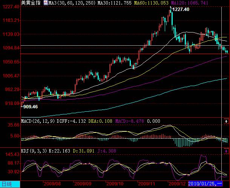Click the 5.60 MACD axis label
This screenshot has width=230, height=188.
click(x=15, y=136)
